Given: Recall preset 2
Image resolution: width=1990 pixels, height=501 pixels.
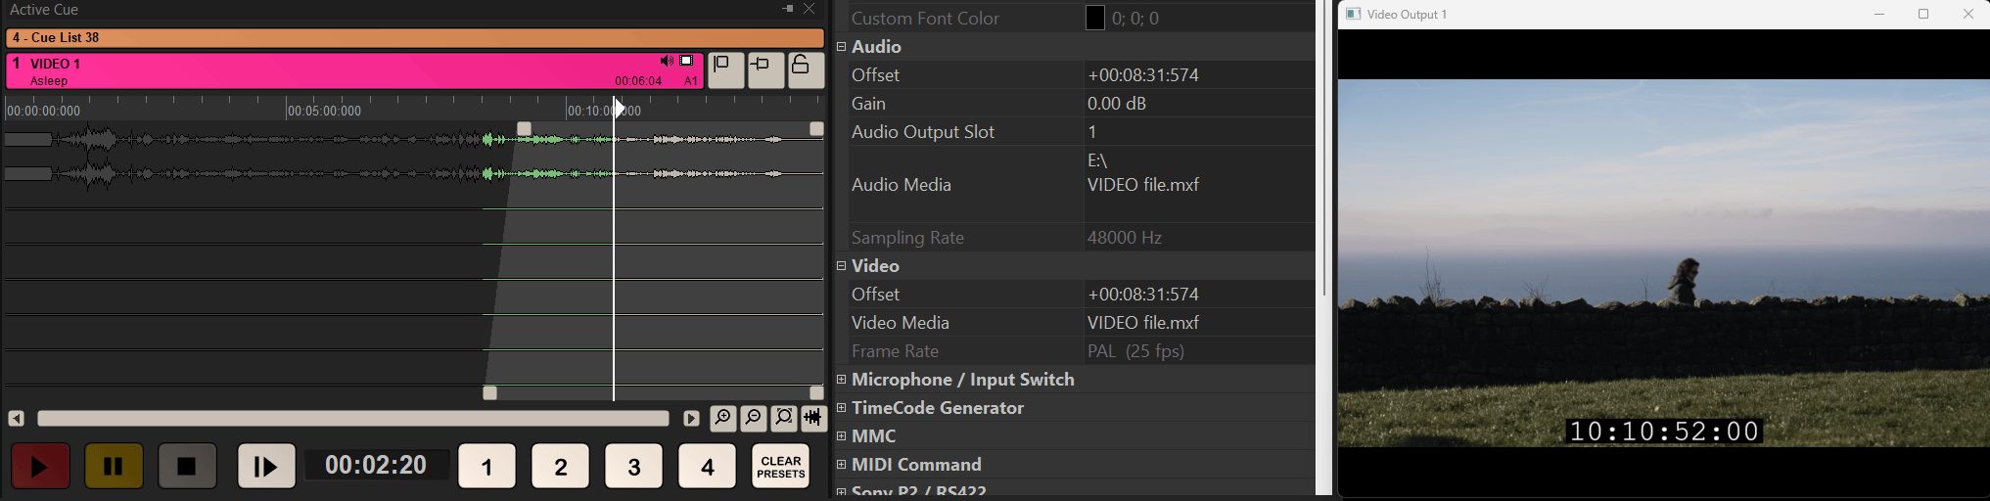Looking at the screenshot, I should click(x=560, y=466).
